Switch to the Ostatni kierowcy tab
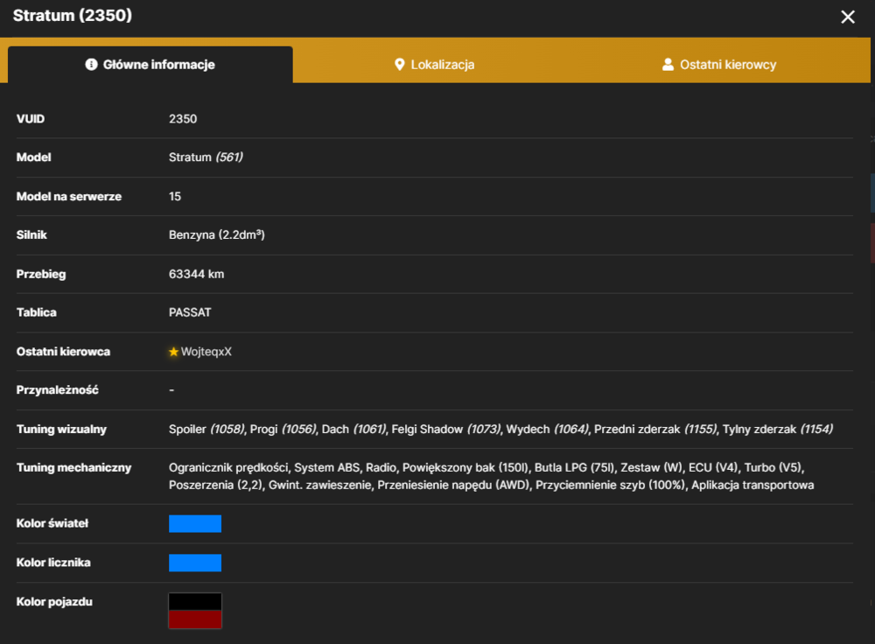The width and height of the screenshot is (875, 644). [x=718, y=65]
